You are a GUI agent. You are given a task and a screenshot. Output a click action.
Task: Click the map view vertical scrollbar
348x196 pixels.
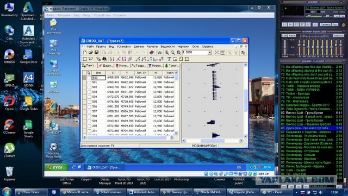click(x=245, y=100)
